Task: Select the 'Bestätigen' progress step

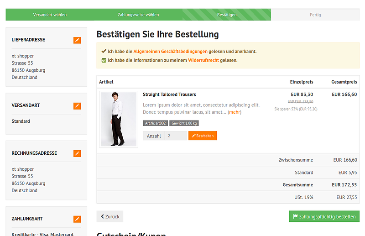Action: [227, 15]
